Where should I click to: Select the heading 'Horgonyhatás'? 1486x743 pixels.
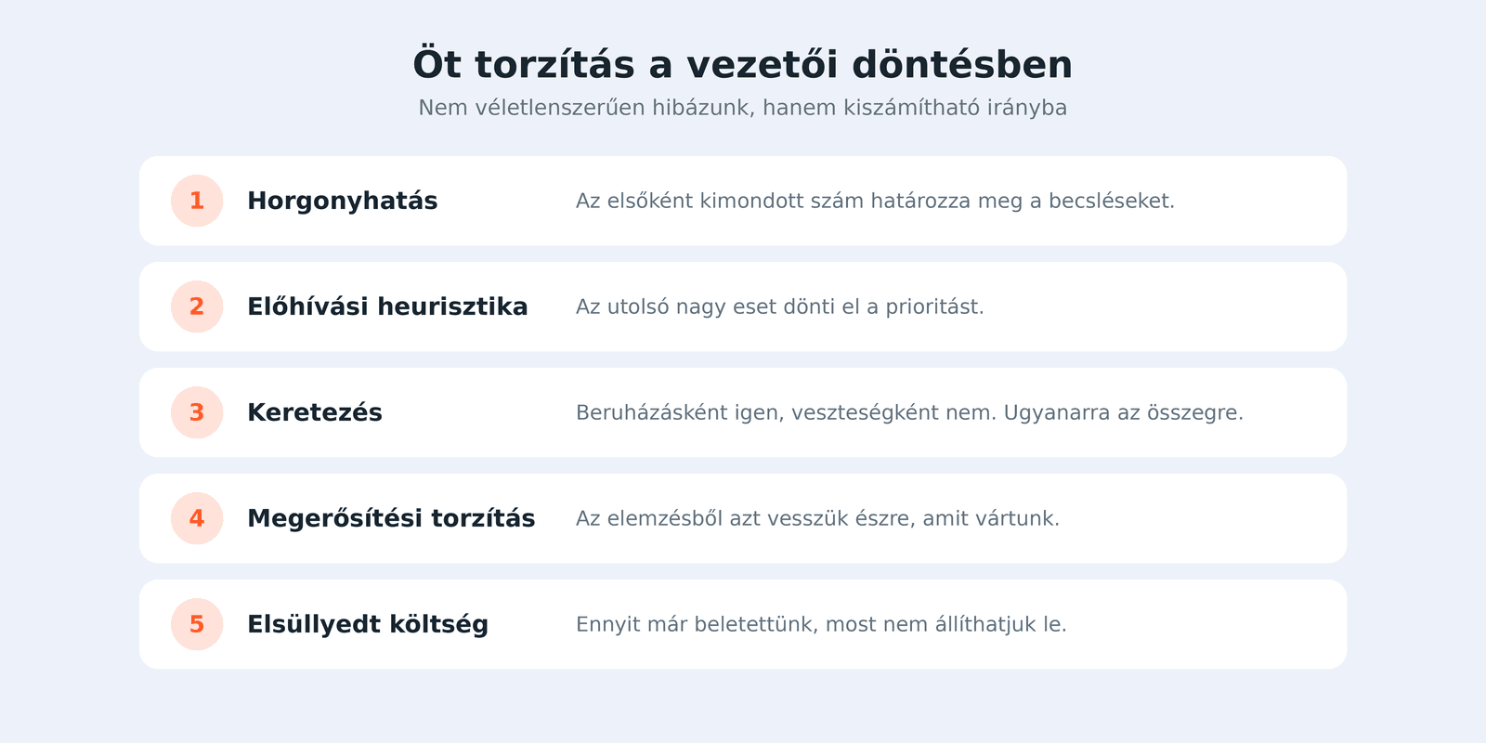coord(342,202)
